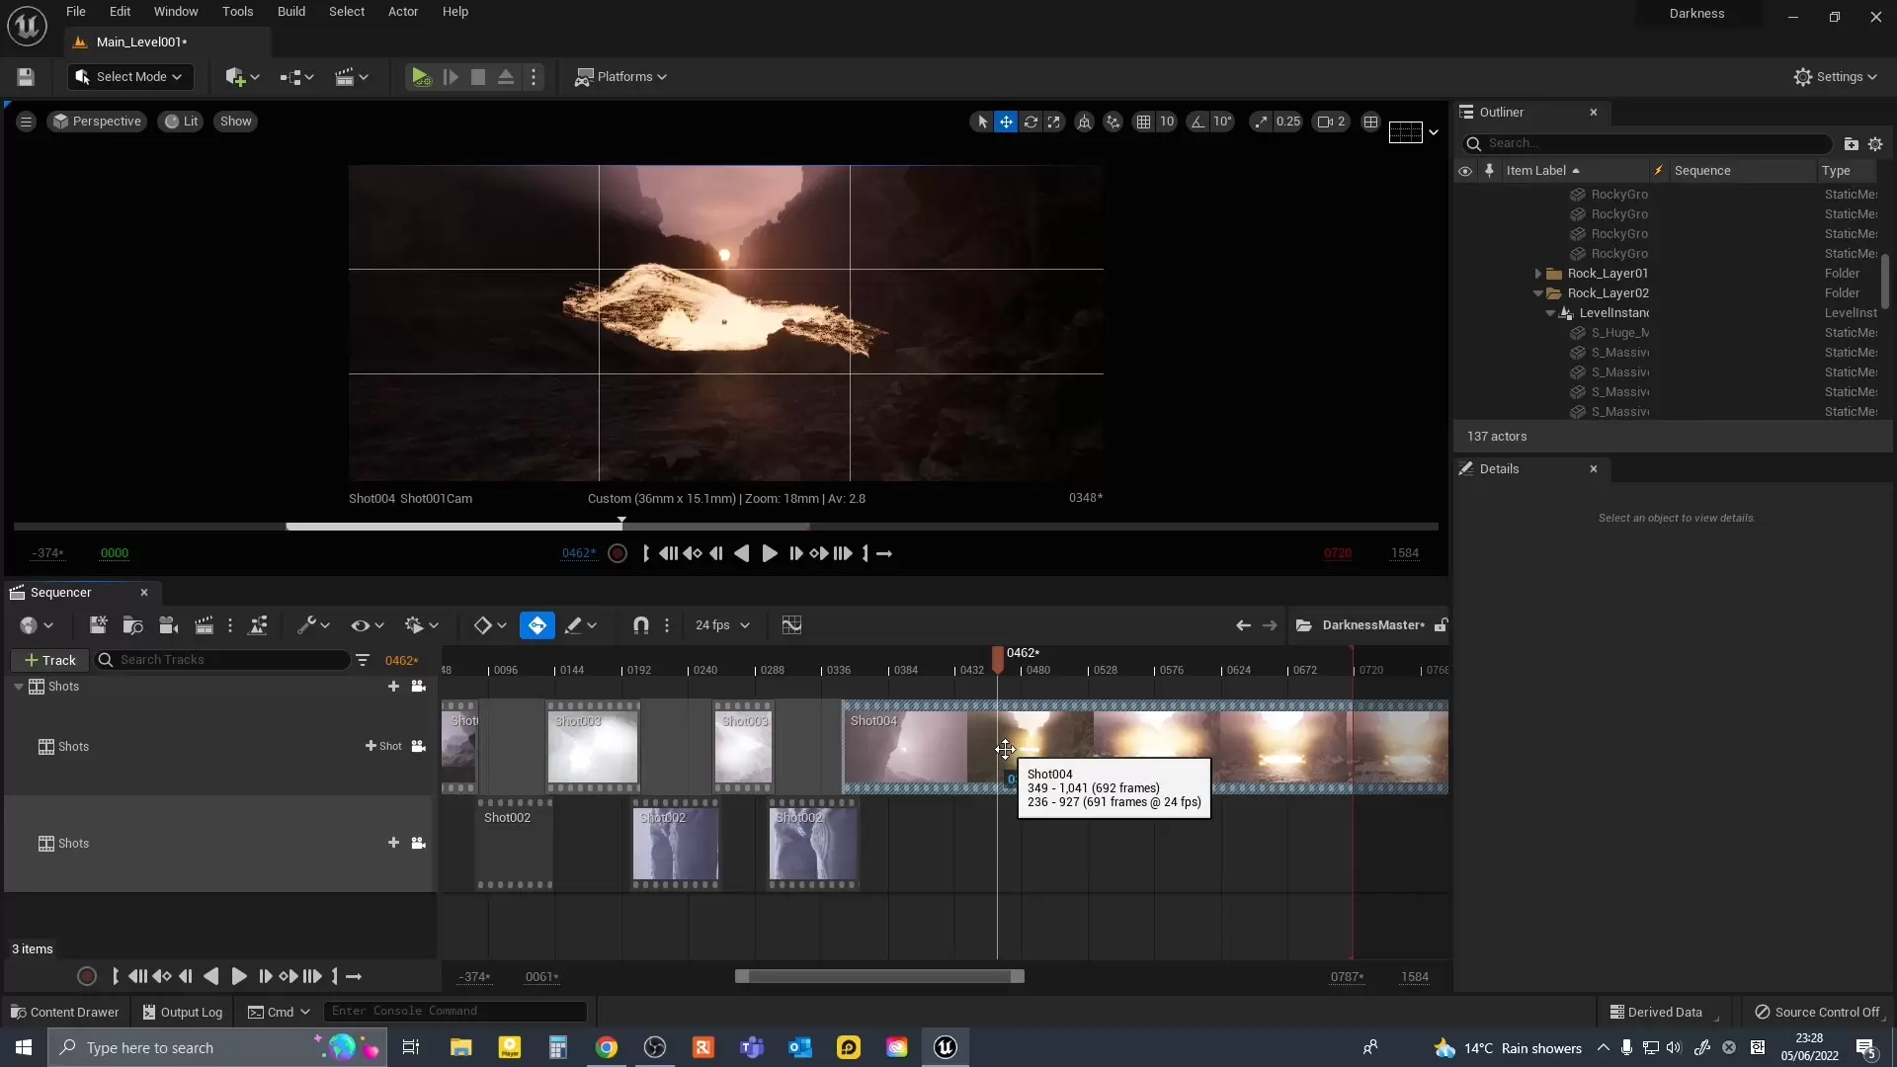Toggle grid snapping in viewport toolbar
Screen dimensions: 1897x1067
tap(1143, 122)
